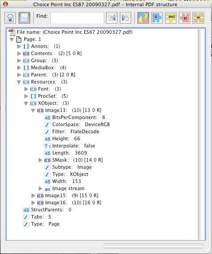Click the find previous arrow button
The width and height of the screenshot is (212, 254).
pyautogui.click(x=112, y=17)
